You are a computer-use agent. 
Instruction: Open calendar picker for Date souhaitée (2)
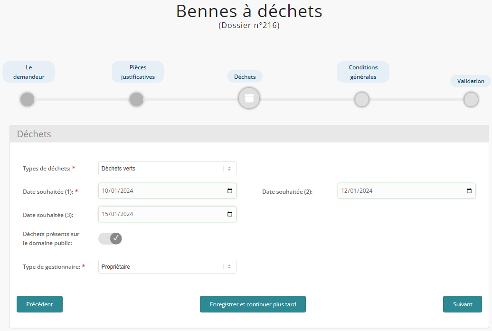click(469, 191)
